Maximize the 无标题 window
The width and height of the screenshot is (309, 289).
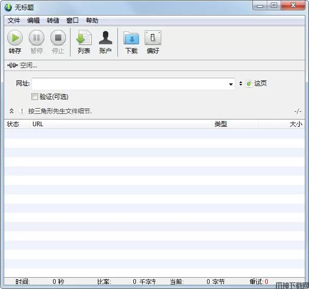274,6
